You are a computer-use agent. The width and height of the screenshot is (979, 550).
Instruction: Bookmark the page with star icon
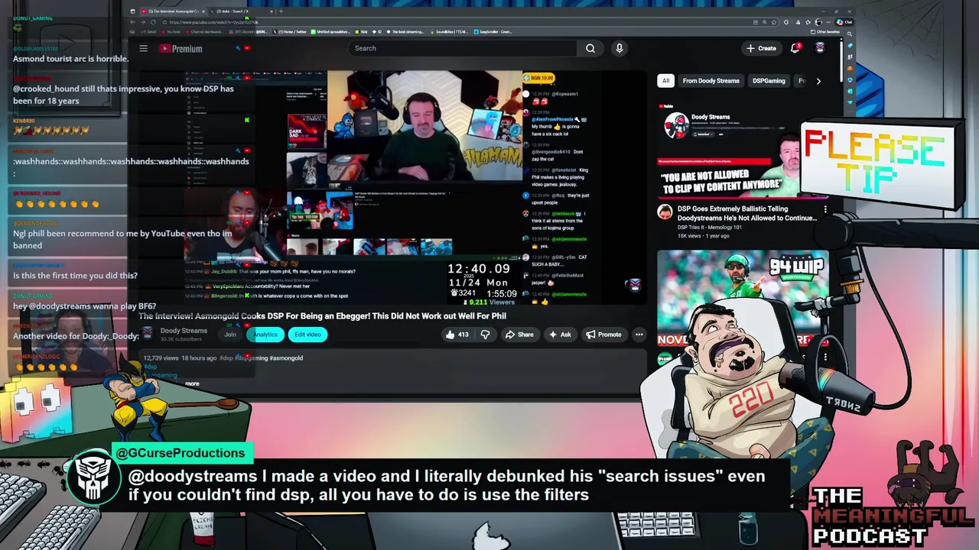coord(773,22)
